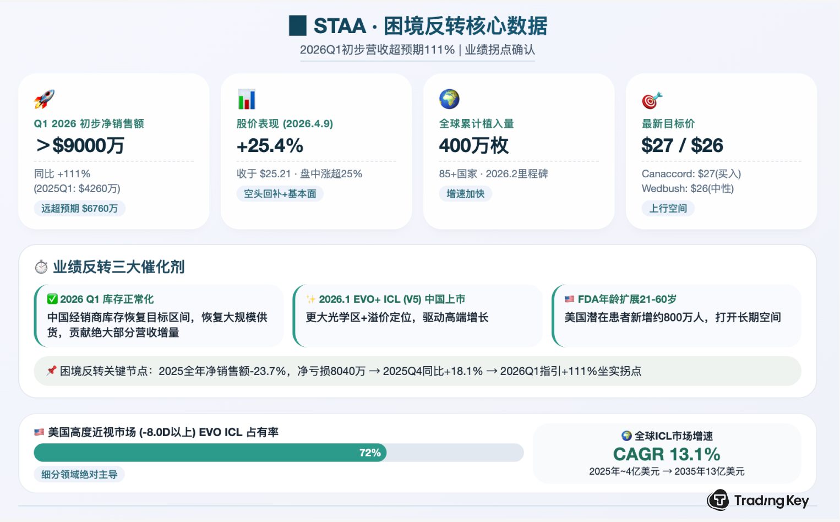Click the green checkmark next to 库存正常化
Viewport: 840px width, 522px height.
[52, 299]
